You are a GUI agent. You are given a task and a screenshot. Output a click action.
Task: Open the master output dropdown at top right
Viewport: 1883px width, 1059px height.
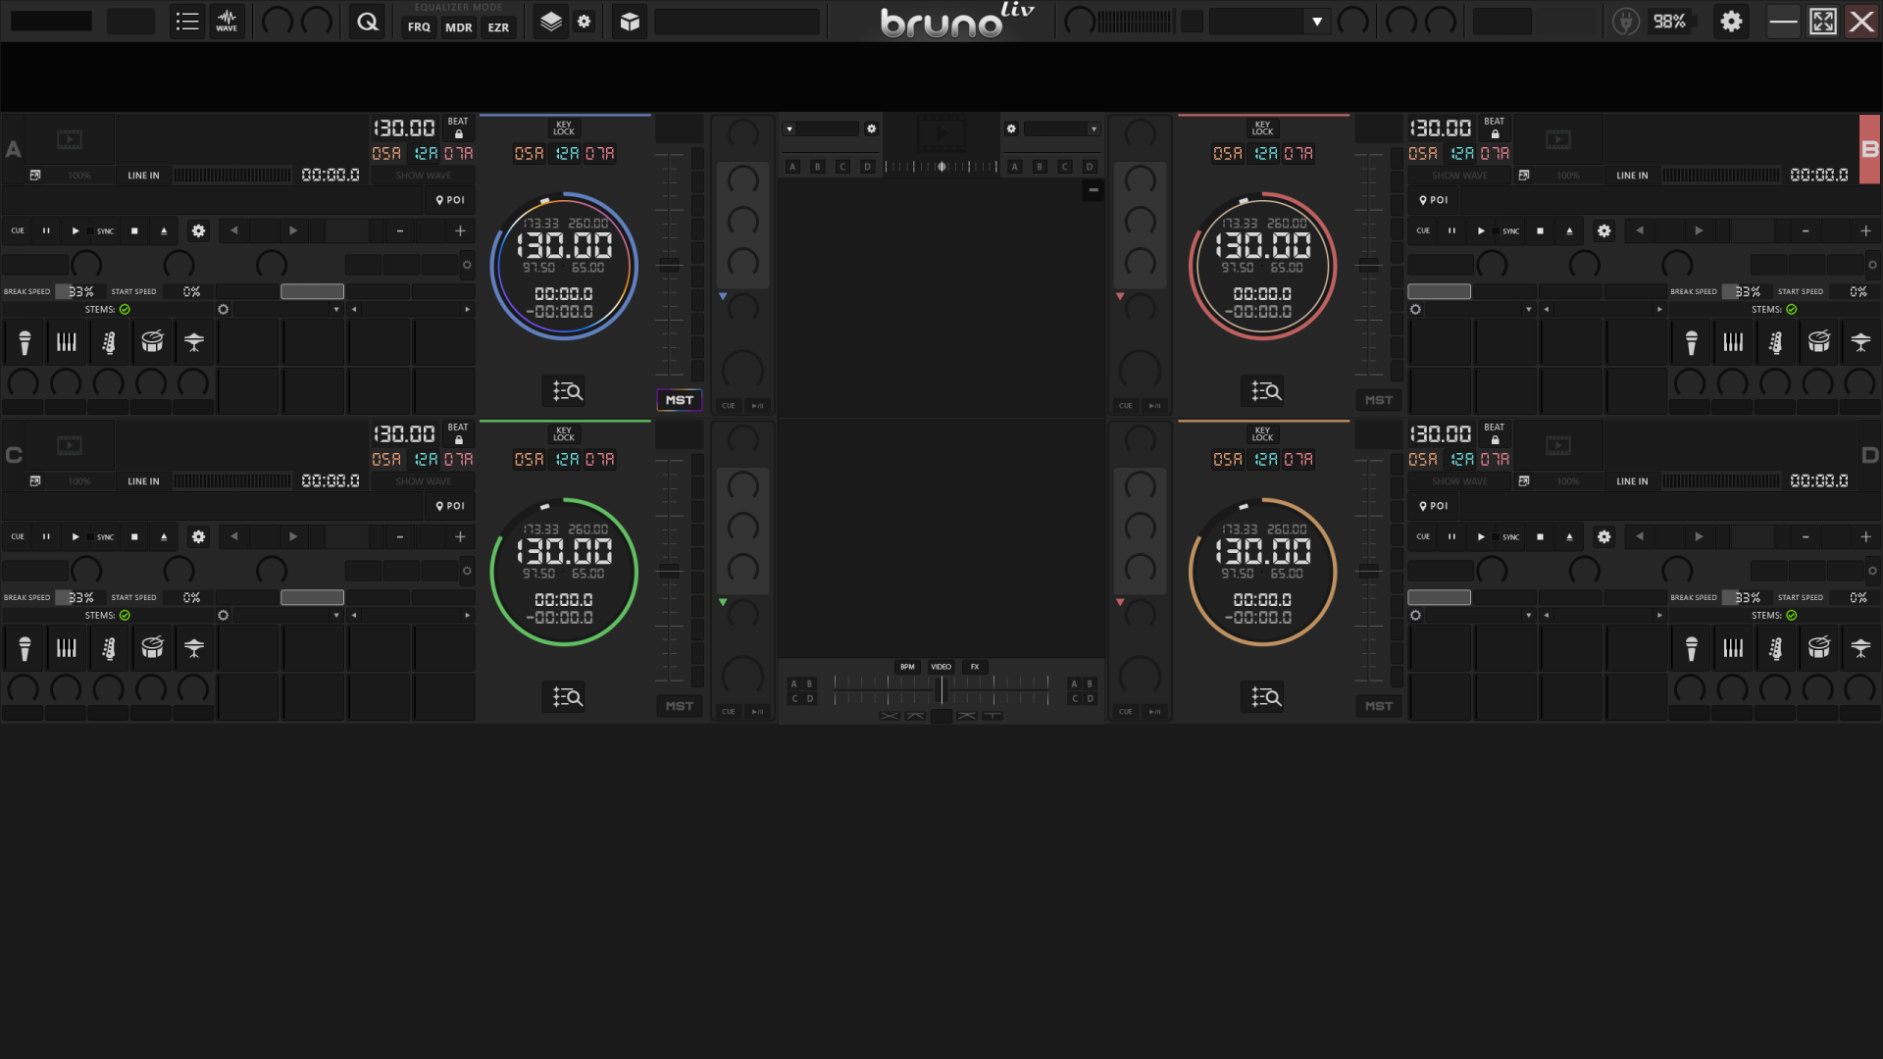1315,21
